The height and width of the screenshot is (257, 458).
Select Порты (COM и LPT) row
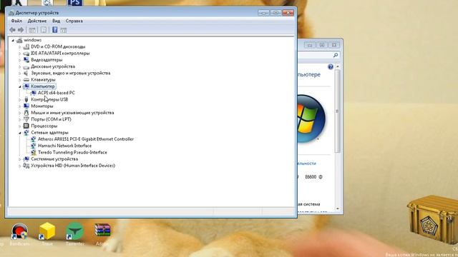point(51,119)
